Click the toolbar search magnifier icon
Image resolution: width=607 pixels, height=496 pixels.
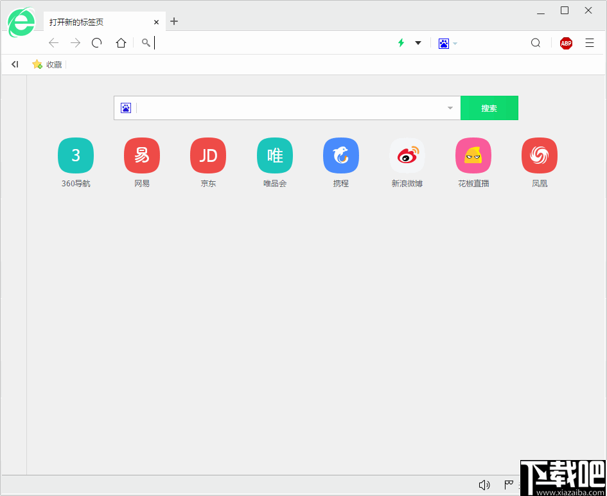pyautogui.click(x=536, y=42)
